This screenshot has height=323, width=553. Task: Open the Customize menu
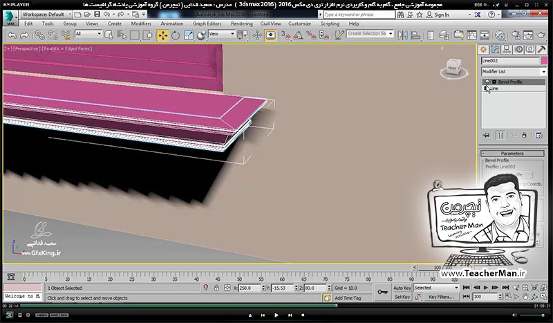click(300, 24)
